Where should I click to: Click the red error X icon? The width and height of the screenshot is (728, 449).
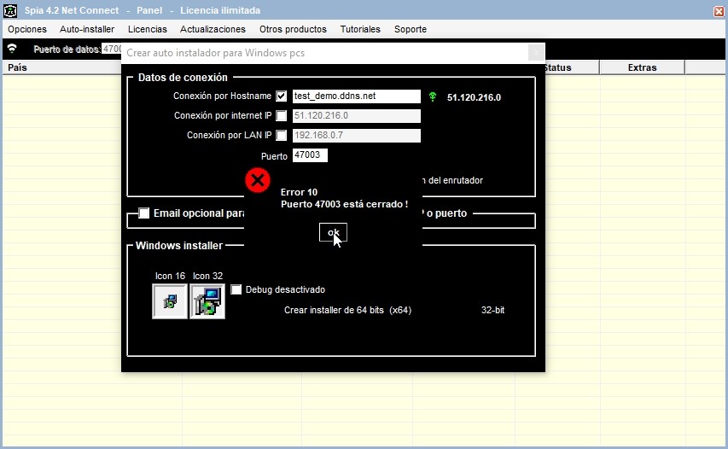tap(258, 180)
